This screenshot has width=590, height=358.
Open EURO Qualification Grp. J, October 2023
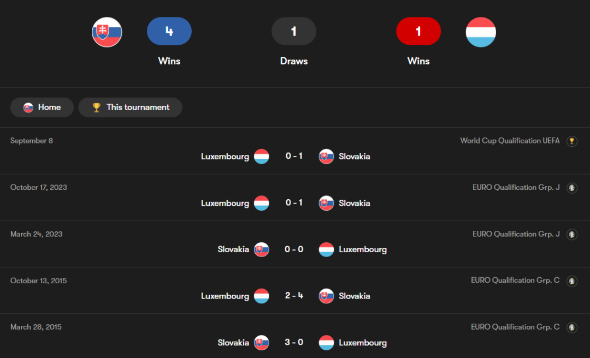tap(516, 187)
